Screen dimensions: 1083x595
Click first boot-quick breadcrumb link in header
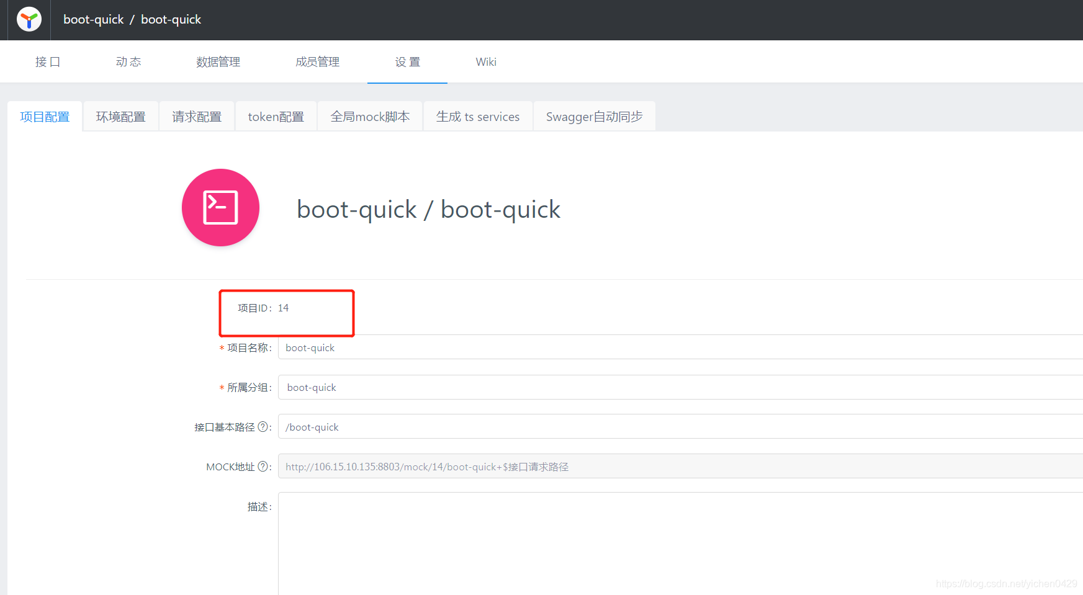pos(94,20)
